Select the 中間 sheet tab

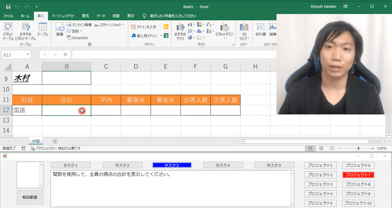36,141
